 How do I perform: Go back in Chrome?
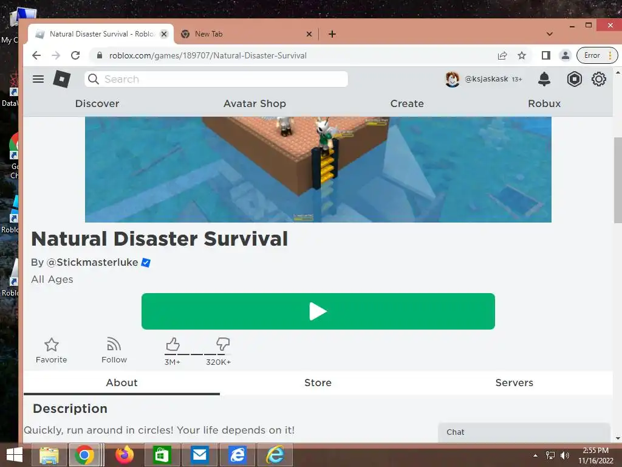point(36,55)
